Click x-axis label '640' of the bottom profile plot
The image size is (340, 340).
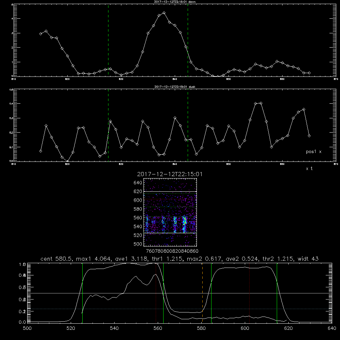(332, 328)
